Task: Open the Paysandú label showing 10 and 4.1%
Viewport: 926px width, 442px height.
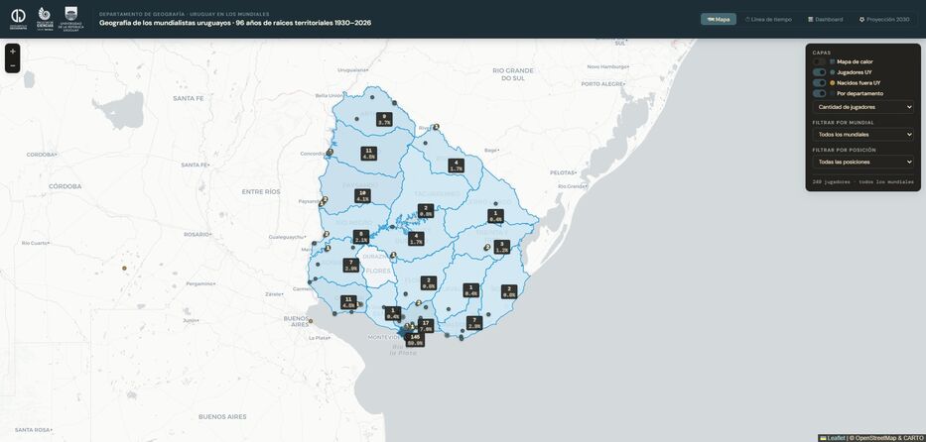Action: point(362,196)
